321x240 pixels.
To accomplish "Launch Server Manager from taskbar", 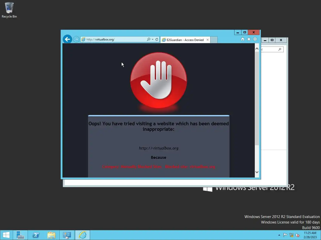I will coord(20,235).
